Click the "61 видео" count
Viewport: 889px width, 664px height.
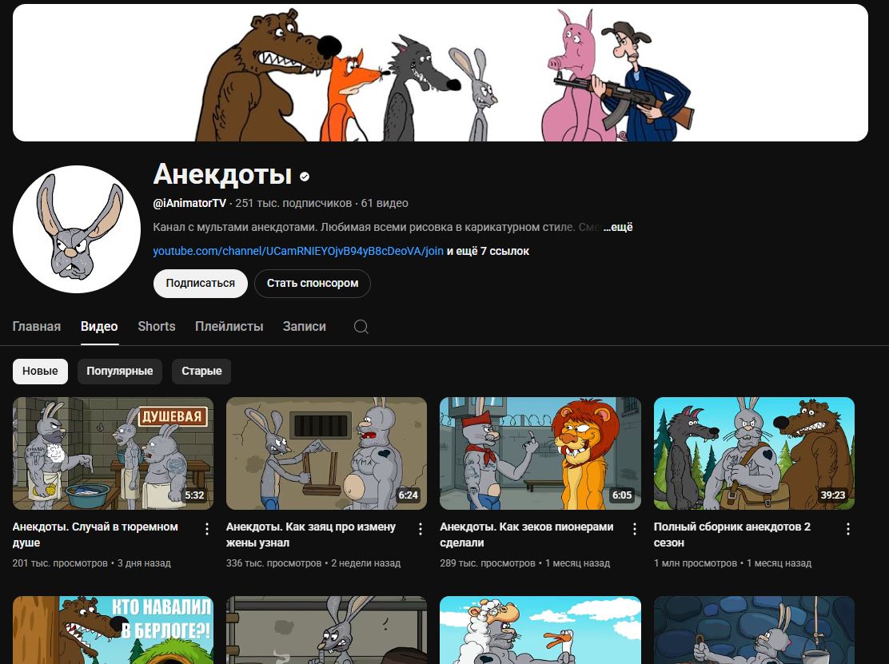(x=385, y=203)
